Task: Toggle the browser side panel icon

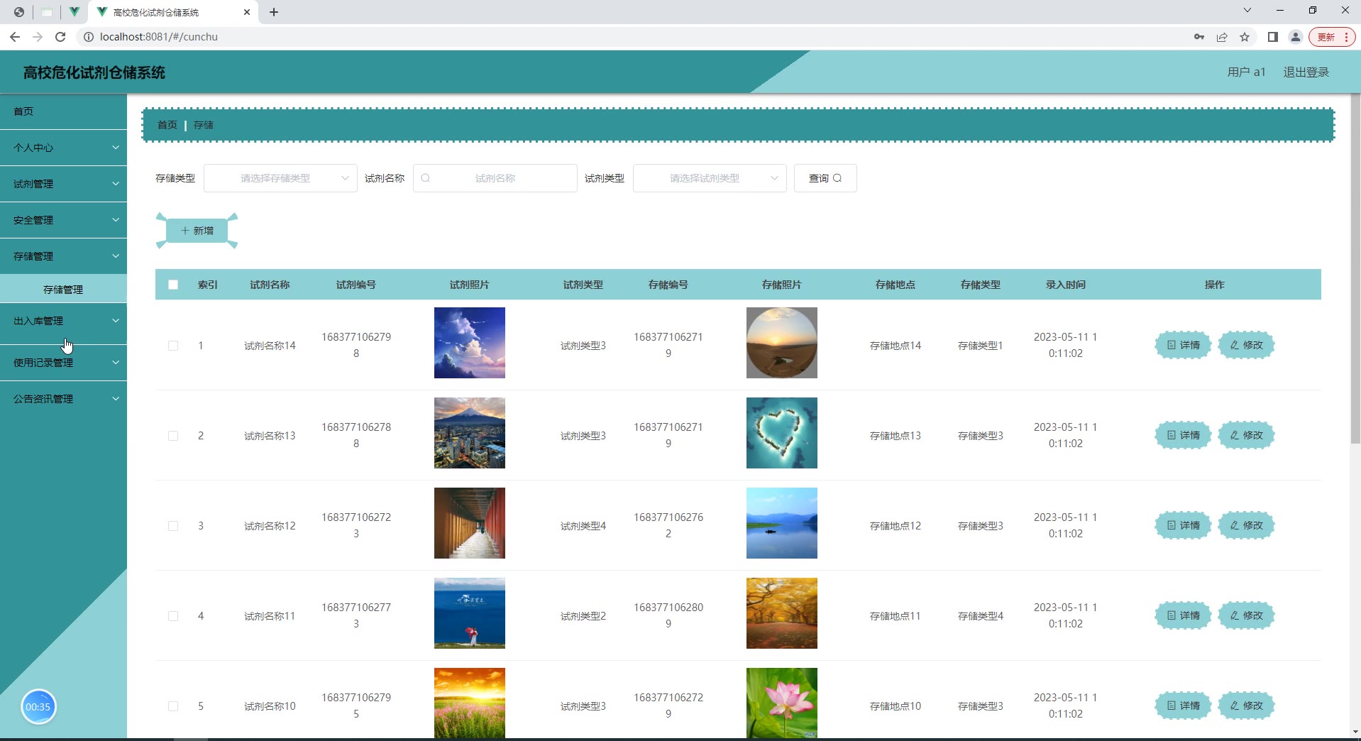Action: [x=1273, y=37]
